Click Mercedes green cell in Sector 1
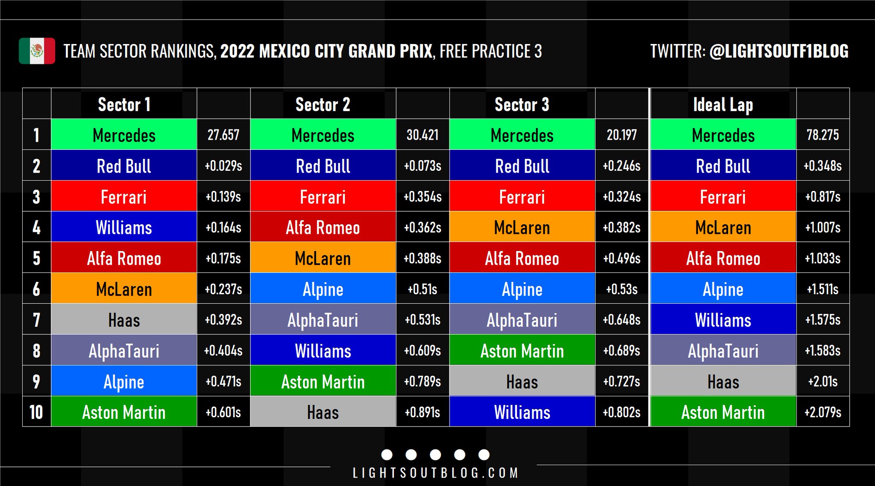 tap(124, 135)
